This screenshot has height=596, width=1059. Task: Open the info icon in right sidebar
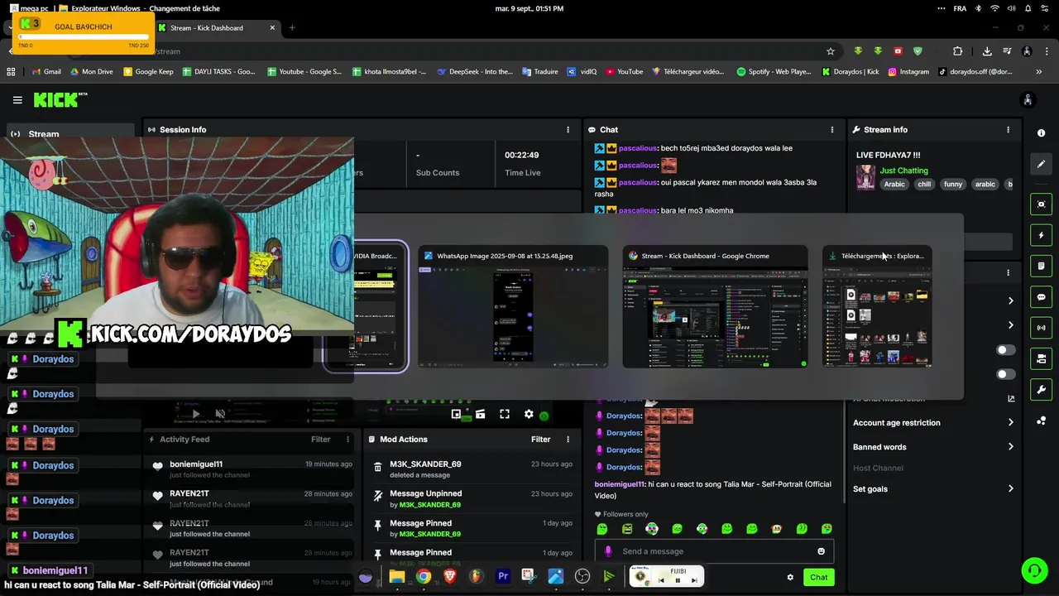[1041, 133]
